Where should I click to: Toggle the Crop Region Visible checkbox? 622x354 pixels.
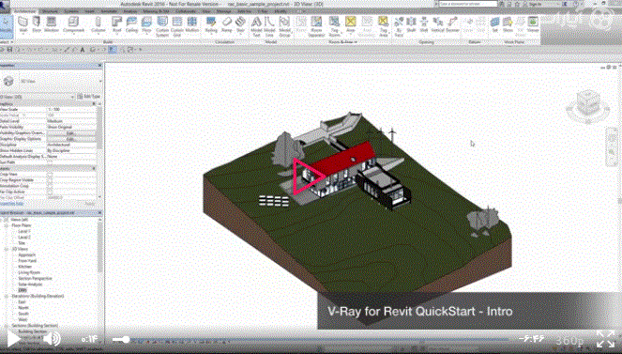pyautogui.click(x=50, y=179)
